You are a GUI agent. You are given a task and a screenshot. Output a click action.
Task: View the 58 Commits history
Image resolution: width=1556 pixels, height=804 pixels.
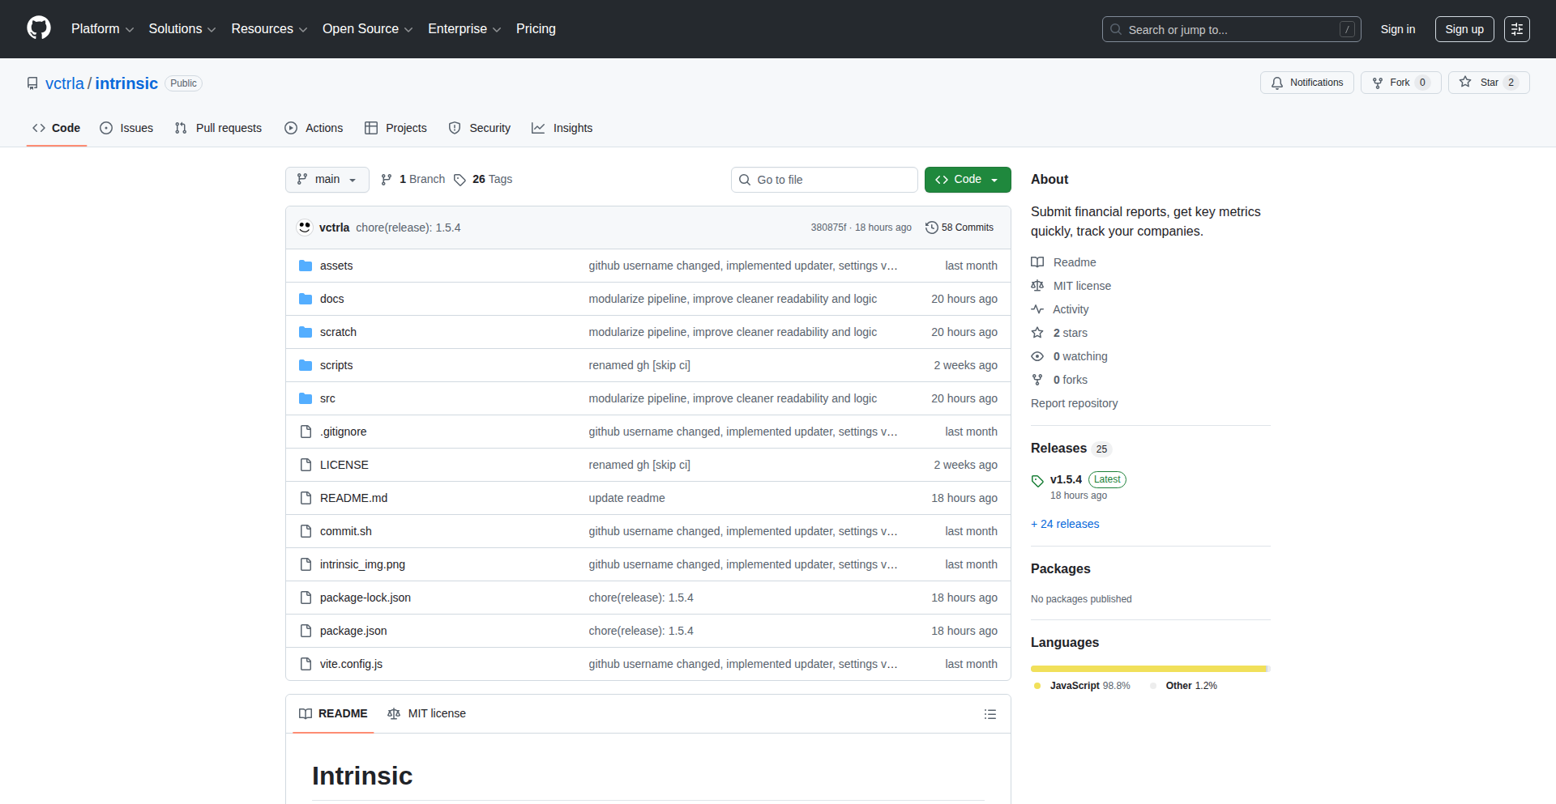tap(960, 228)
